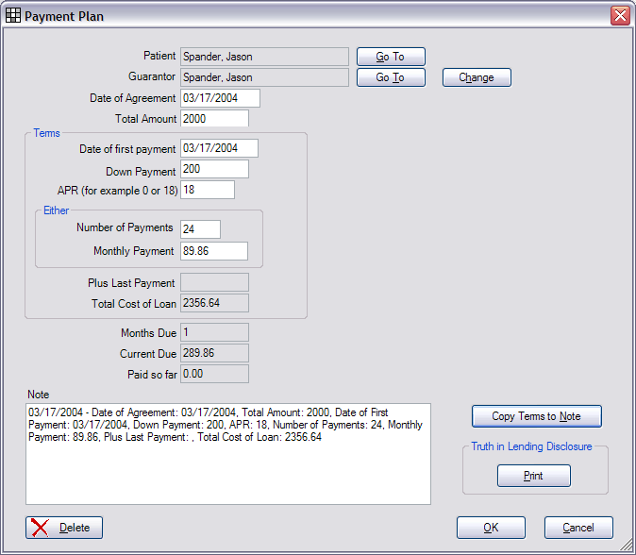Edit the APR input field
This screenshot has width=636, height=555.
coord(207,190)
